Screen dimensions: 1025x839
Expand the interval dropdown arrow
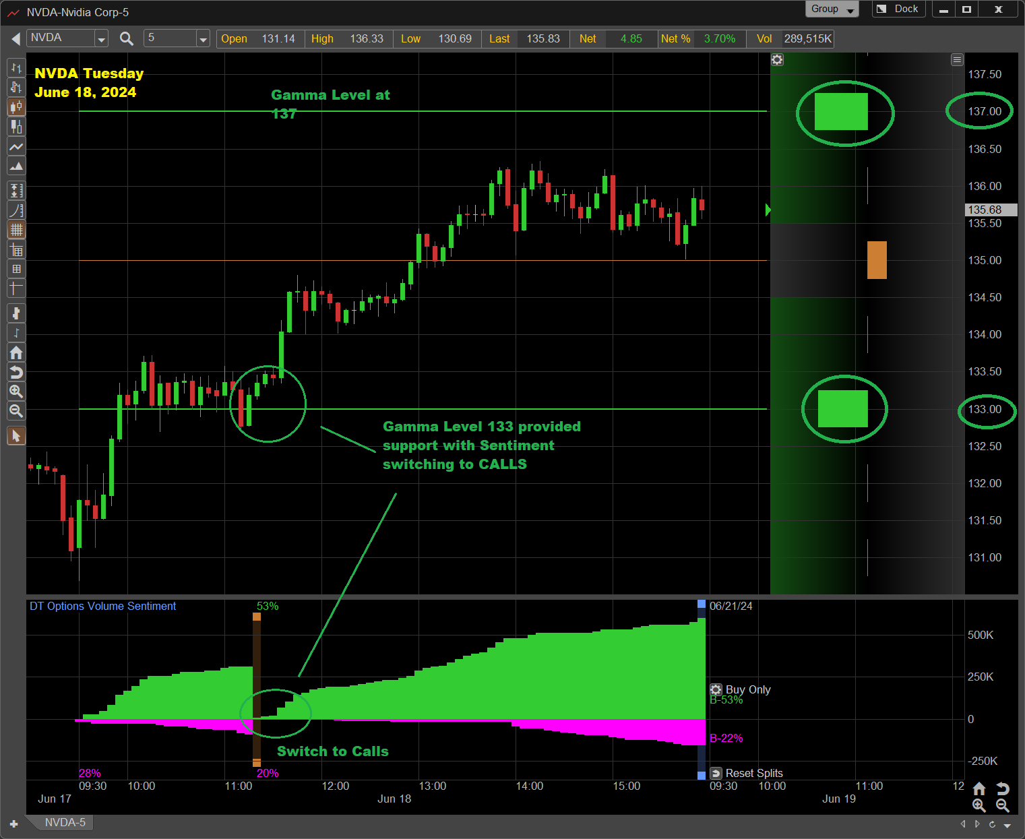pos(203,39)
